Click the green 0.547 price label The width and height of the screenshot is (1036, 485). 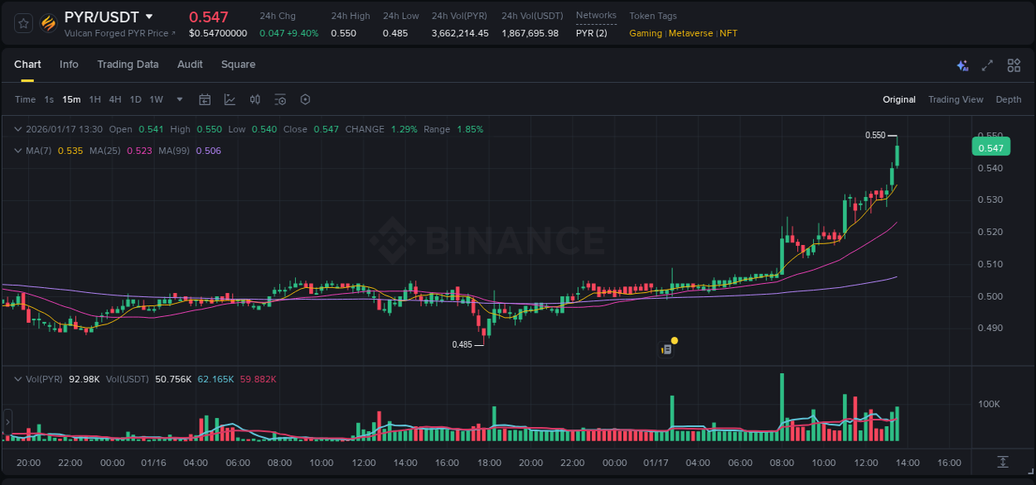[x=991, y=146]
